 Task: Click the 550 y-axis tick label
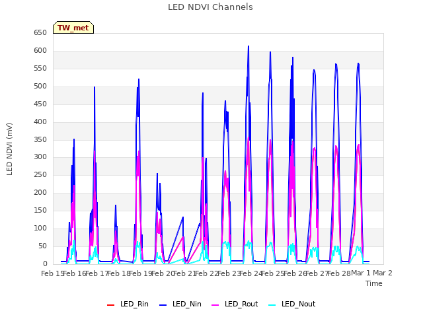coord(40,69)
